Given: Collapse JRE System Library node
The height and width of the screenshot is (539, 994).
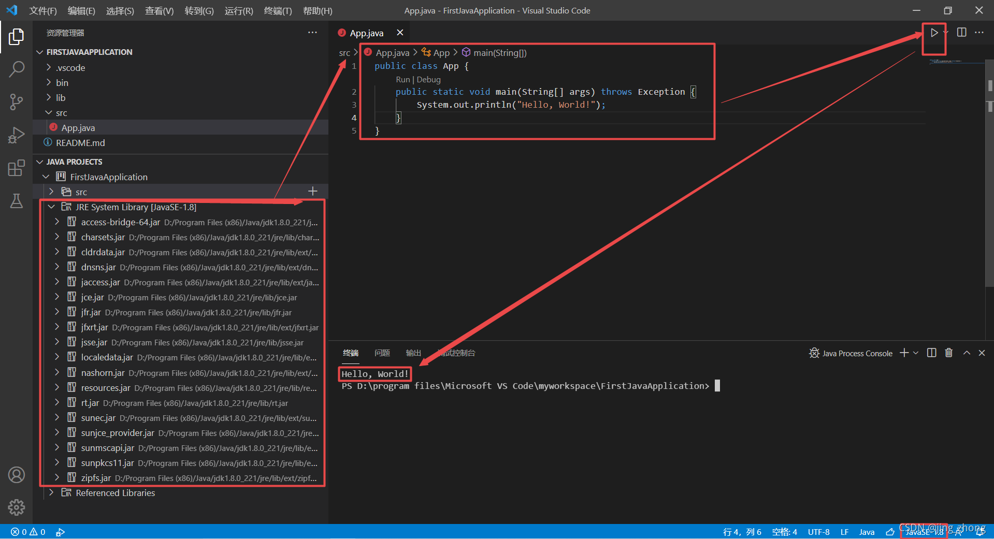Looking at the screenshot, I should (51, 207).
